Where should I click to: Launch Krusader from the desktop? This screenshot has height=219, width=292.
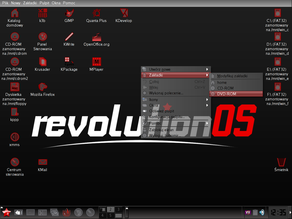pyautogui.click(x=43, y=62)
